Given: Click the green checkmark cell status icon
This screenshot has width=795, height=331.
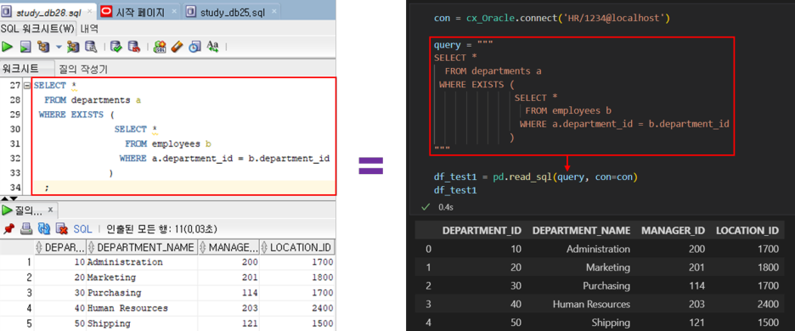Looking at the screenshot, I should tap(426, 207).
